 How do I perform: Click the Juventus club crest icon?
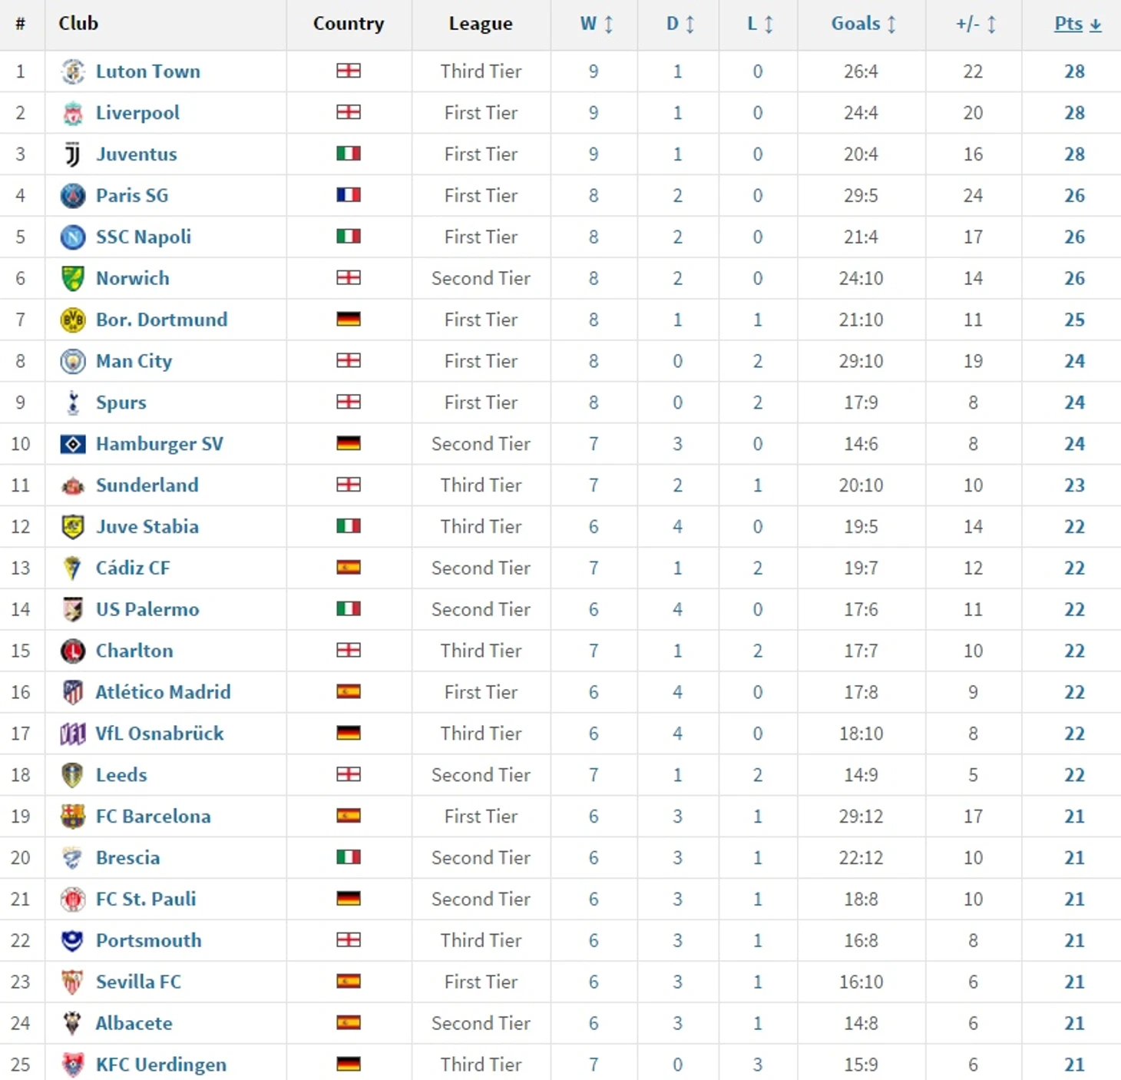tap(73, 154)
